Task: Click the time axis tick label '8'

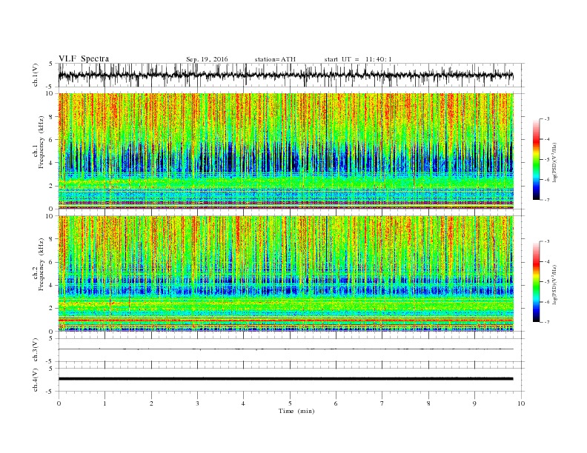Action: pos(428,403)
